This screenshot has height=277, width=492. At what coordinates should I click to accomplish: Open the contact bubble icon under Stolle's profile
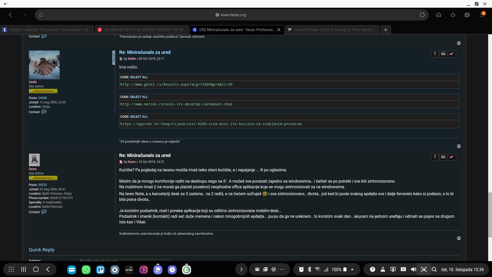[x=44, y=112]
